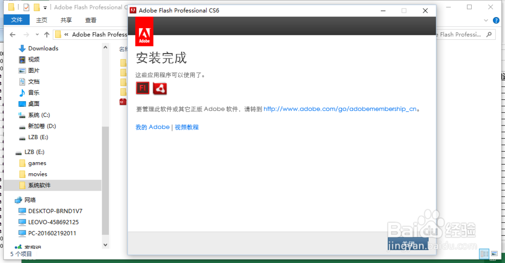Click the 关闭 button in installer
The width and height of the screenshot is (505, 263).
pyautogui.click(x=408, y=244)
